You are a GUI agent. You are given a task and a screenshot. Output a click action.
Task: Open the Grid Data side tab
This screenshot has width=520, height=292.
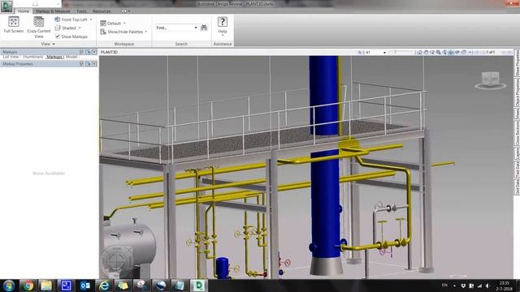[x=517, y=187]
